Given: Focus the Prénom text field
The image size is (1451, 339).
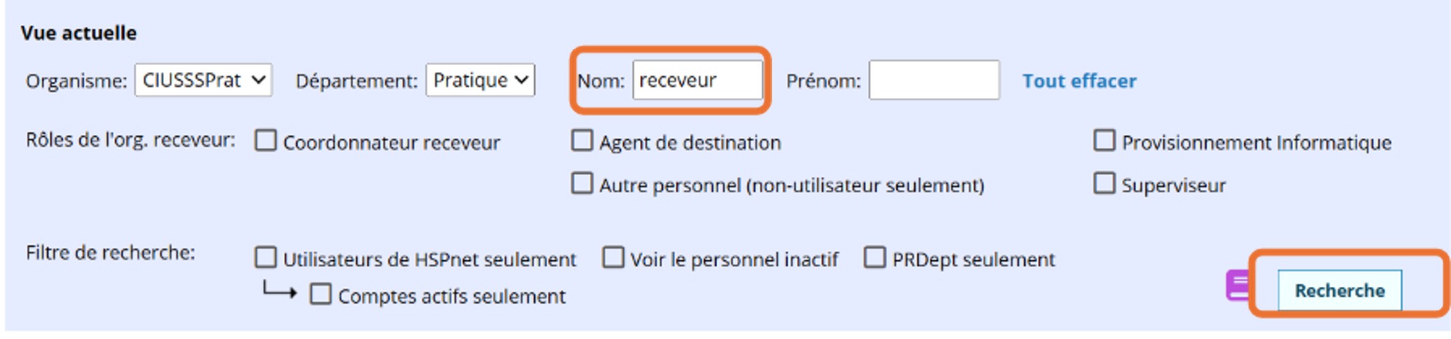Looking at the screenshot, I should point(933,80).
